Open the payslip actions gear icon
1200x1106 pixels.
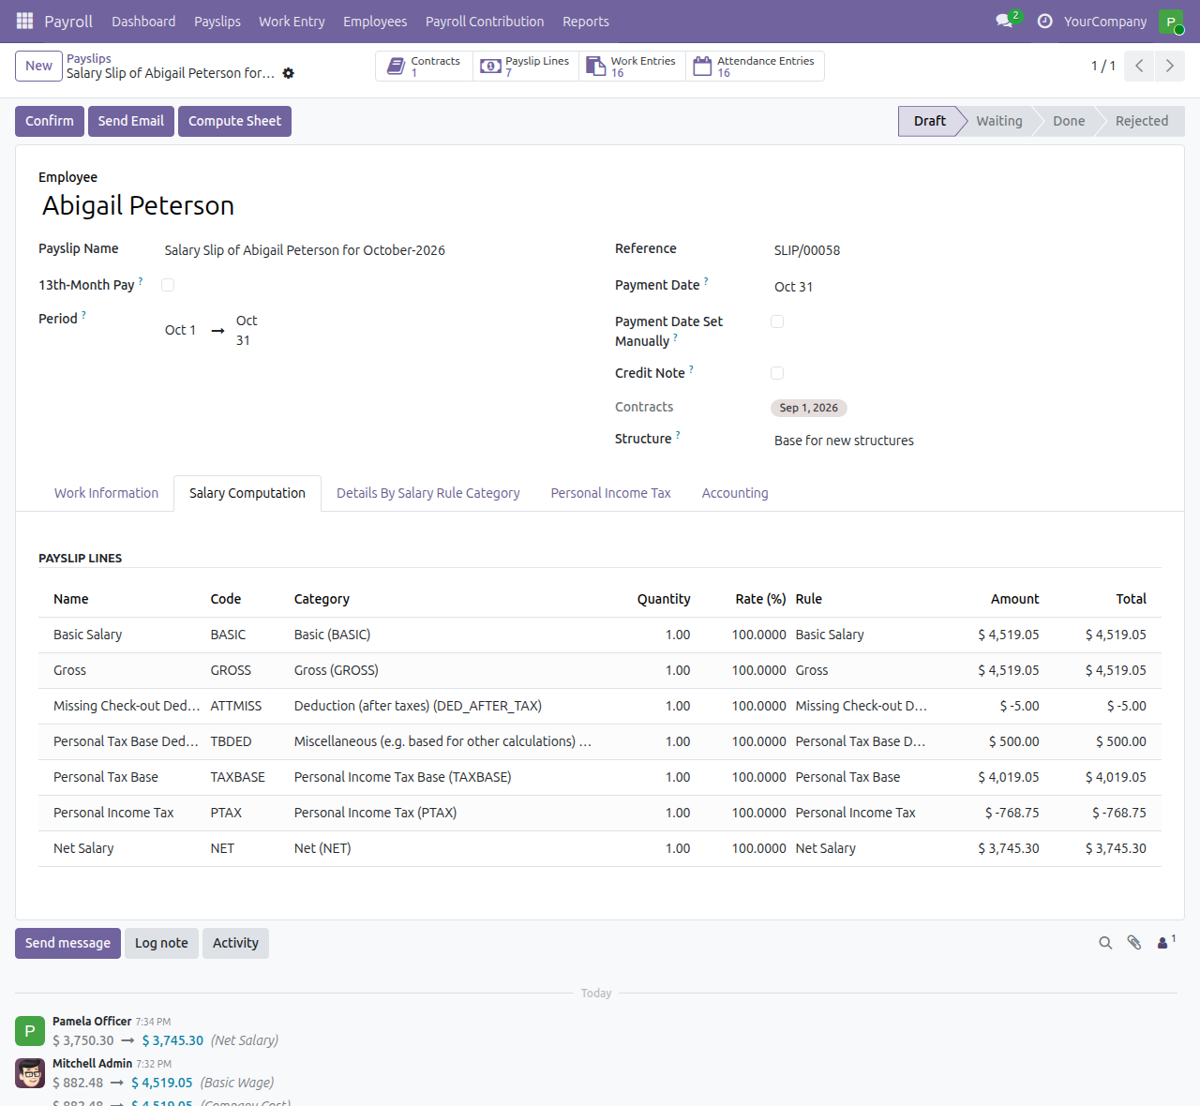pos(289,73)
